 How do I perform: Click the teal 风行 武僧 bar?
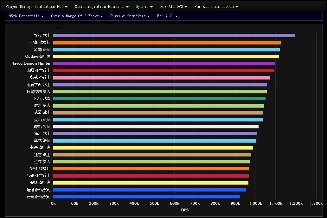point(159,98)
